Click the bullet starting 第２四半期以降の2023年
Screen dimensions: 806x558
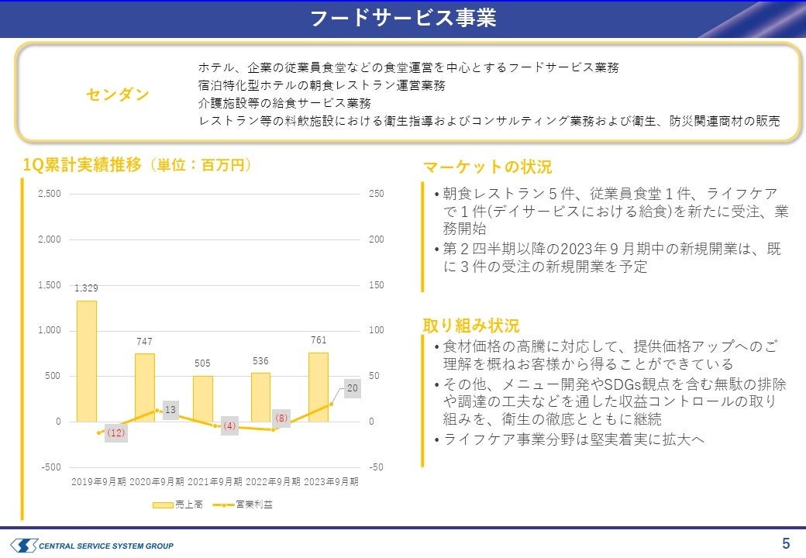tap(608, 258)
